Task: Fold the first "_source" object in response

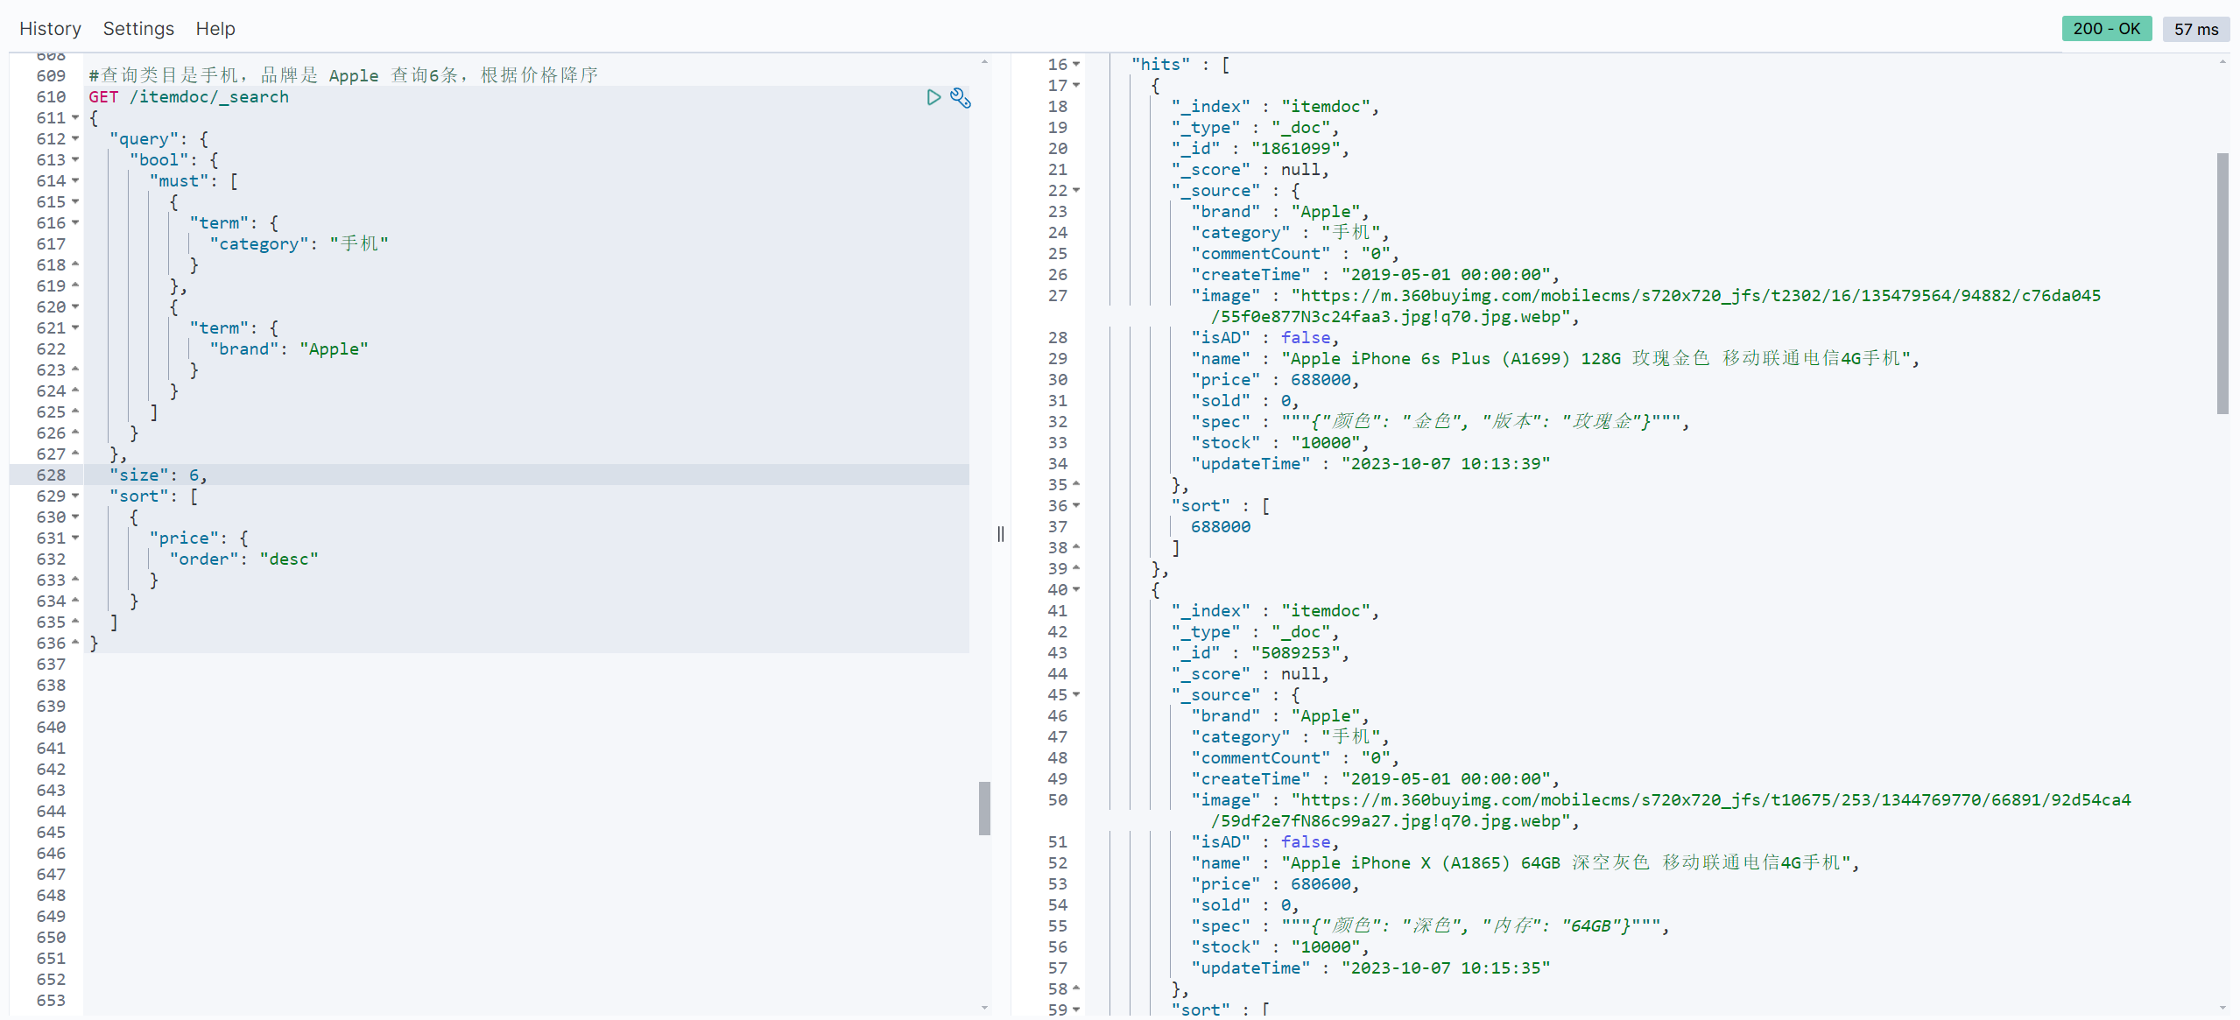Action: pos(1076,190)
